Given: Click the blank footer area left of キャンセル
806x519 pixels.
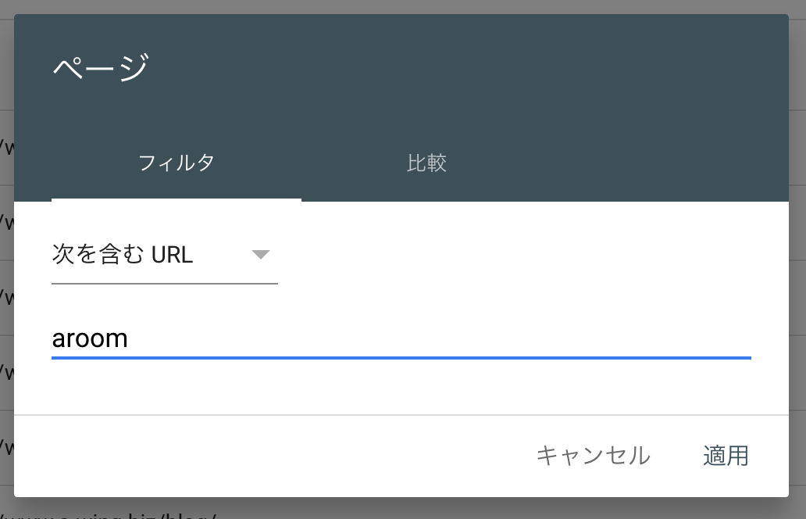Looking at the screenshot, I should click(x=273, y=455).
